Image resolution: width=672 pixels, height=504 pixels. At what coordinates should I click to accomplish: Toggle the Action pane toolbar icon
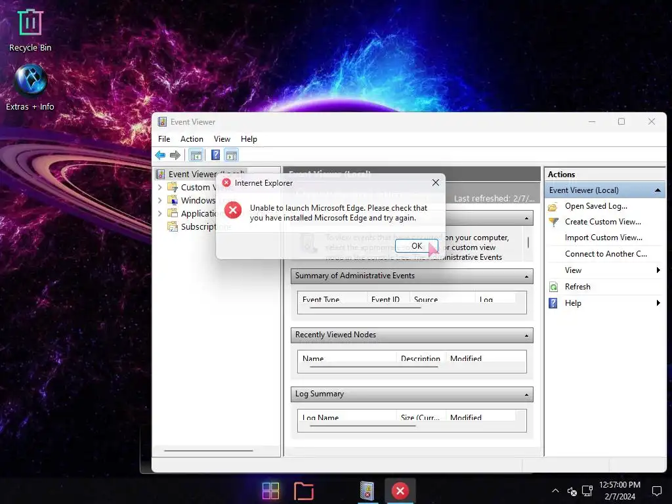point(232,155)
